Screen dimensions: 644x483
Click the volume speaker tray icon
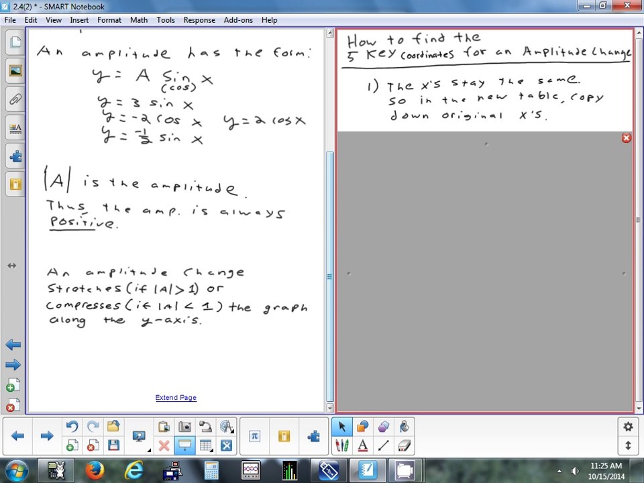point(575,471)
